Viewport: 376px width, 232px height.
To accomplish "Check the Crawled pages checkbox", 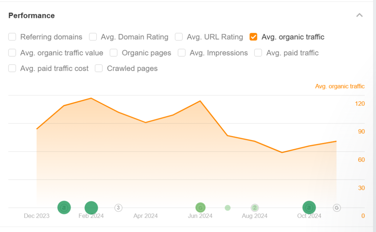I will (x=99, y=68).
